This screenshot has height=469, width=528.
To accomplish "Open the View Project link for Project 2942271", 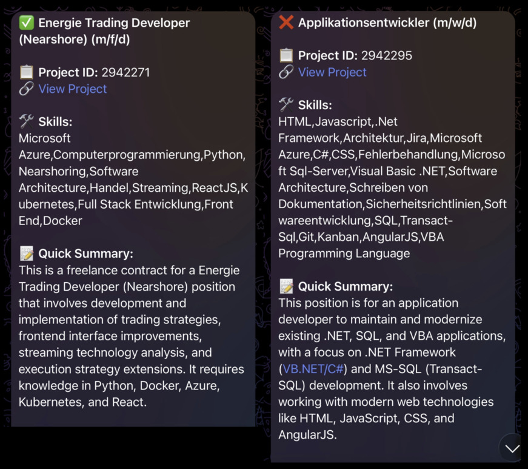I will (72, 89).
